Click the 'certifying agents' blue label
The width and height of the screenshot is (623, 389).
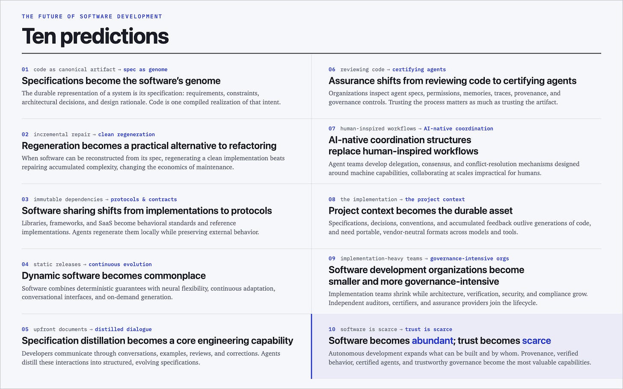419,69
